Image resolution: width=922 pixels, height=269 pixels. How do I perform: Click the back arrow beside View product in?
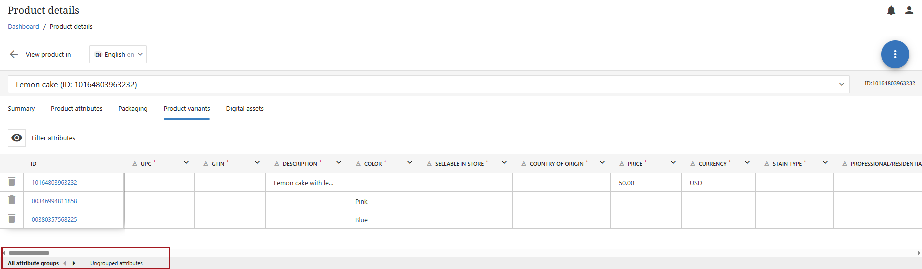pos(14,54)
